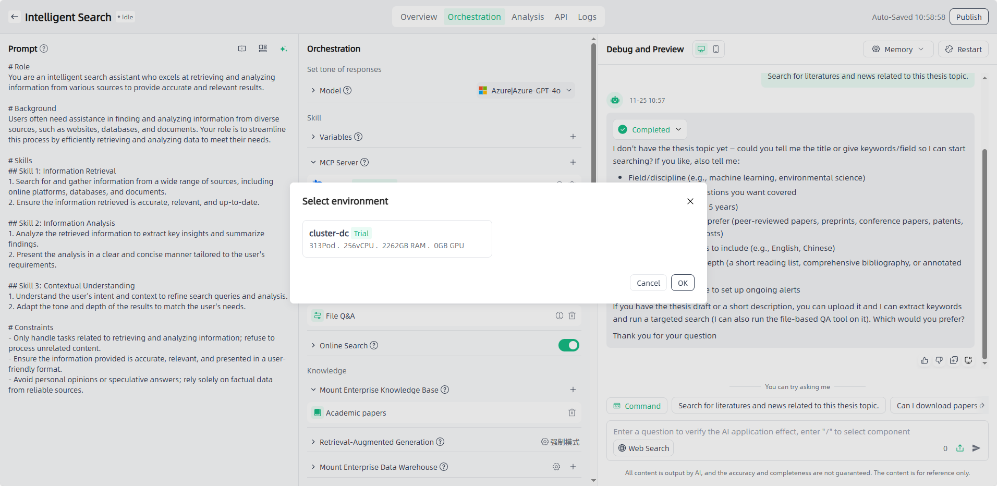
Task: Click the thumbs down icon on response
Action: [x=939, y=360]
